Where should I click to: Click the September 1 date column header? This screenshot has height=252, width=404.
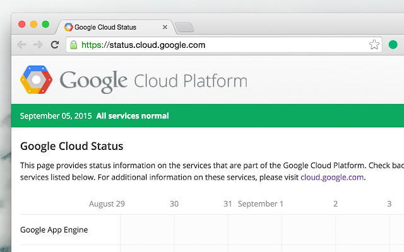(261, 204)
